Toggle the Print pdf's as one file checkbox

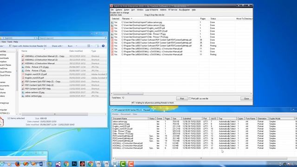(190, 99)
